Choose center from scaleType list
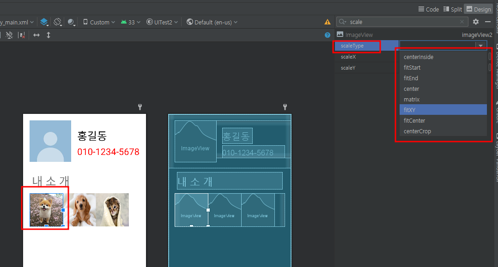This screenshot has width=498, height=267. click(443, 89)
